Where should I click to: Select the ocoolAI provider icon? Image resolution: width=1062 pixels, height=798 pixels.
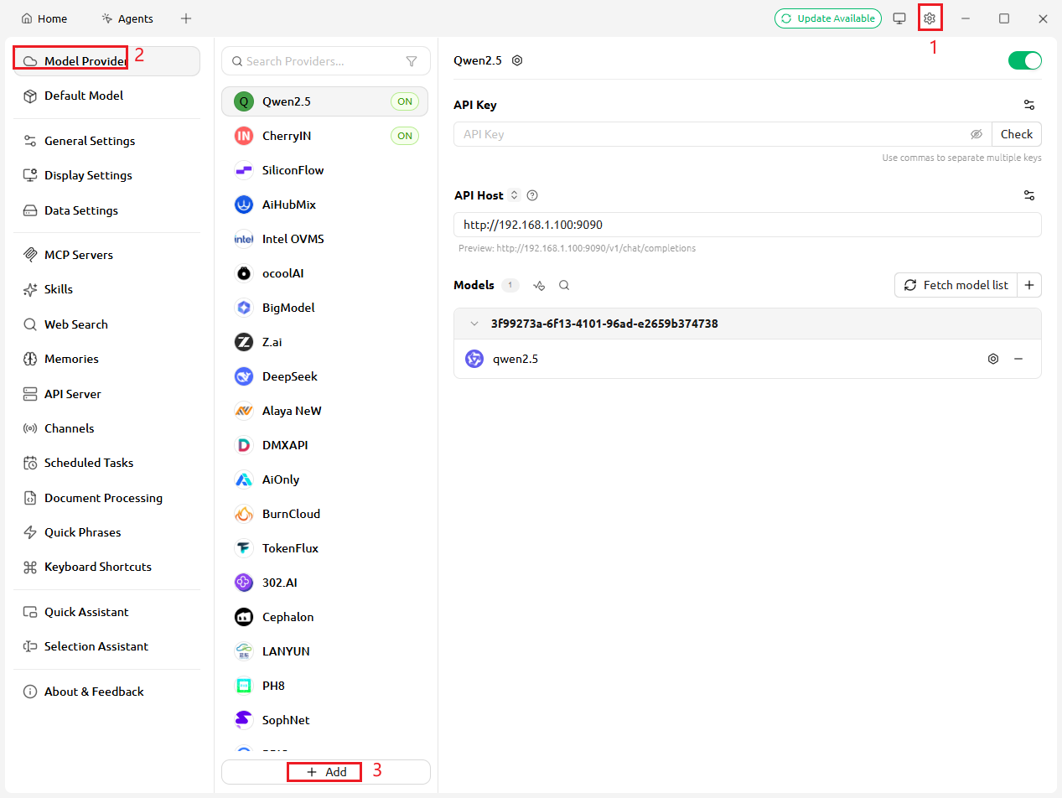point(244,273)
